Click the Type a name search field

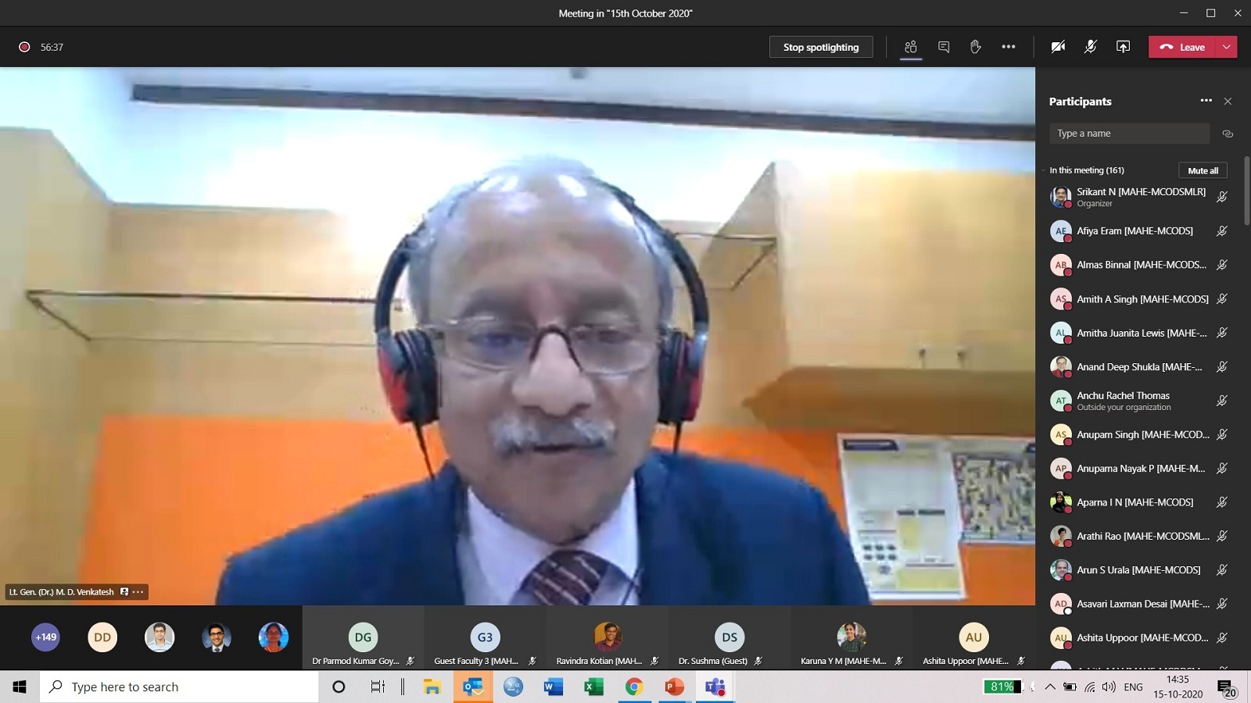pos(1128,134)
